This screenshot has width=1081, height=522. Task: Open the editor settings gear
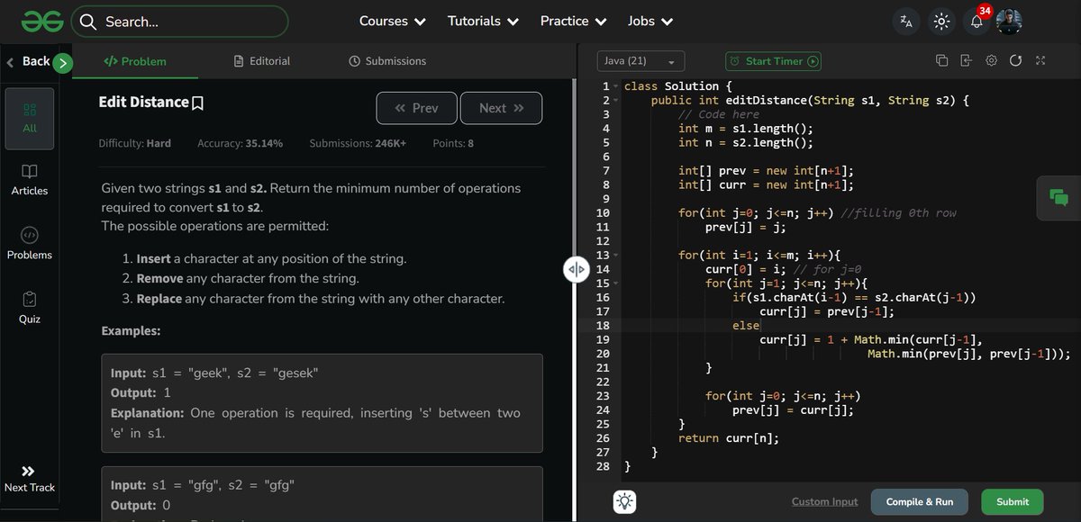[x=991, y=59]
